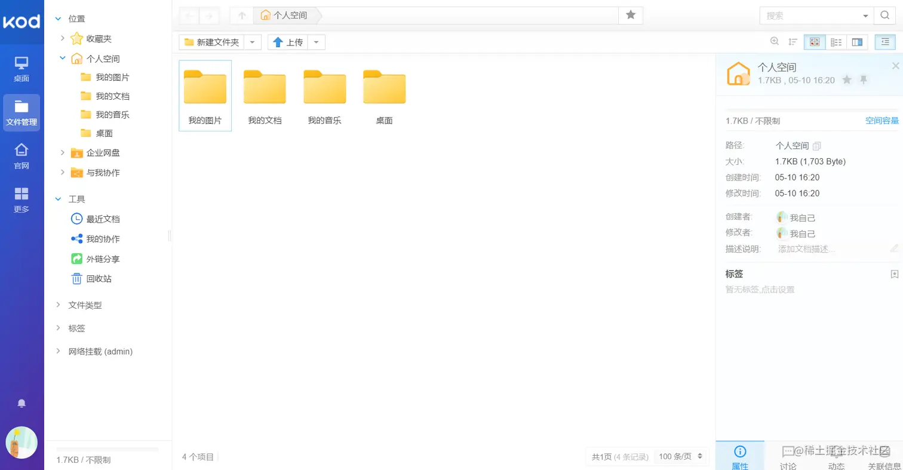Image resolution: width=903 pixels, height=470 pixels.
Task: Select 文件管理 in the left navigation bar
Action: 21,113
